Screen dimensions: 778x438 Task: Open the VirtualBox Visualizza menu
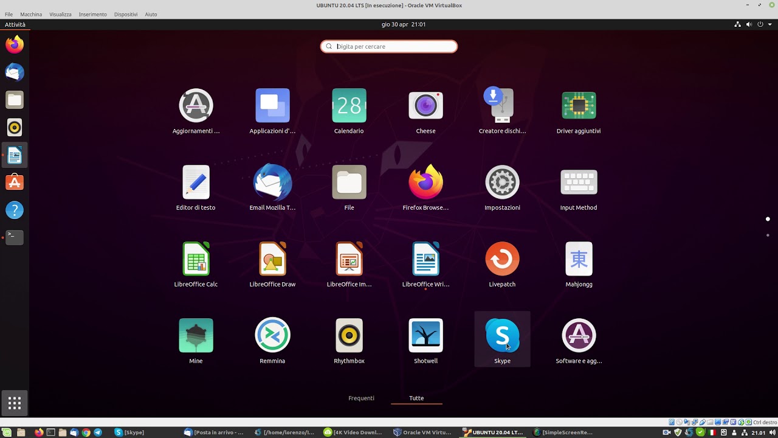pos(60,14)
